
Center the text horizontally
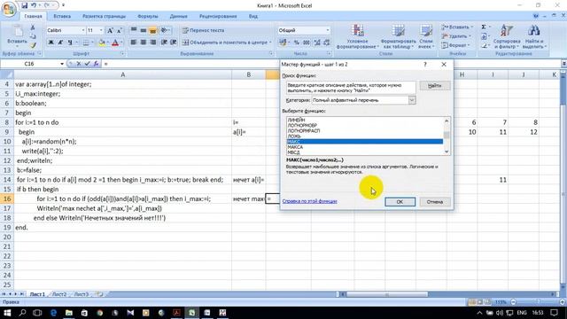(144, 43)
